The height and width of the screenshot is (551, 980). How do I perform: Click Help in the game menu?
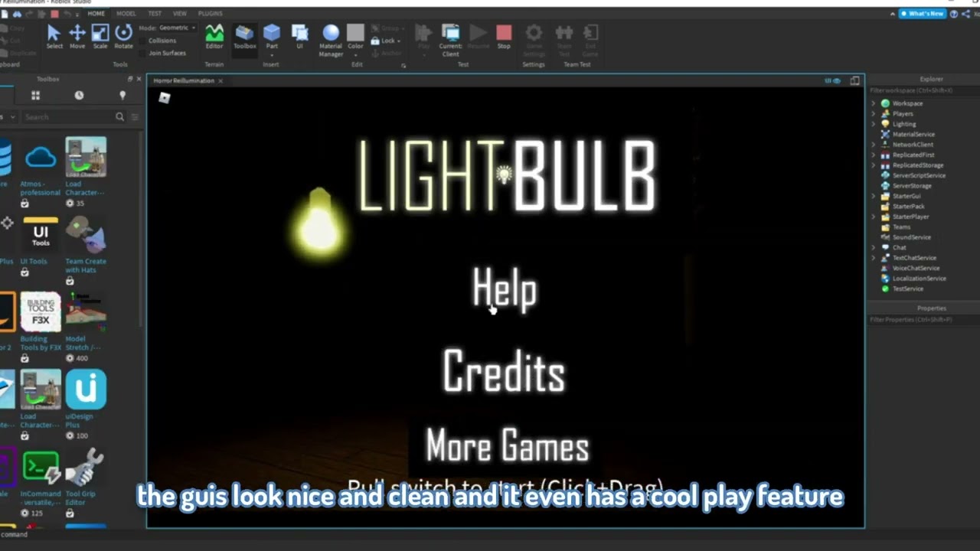(505, 289)
